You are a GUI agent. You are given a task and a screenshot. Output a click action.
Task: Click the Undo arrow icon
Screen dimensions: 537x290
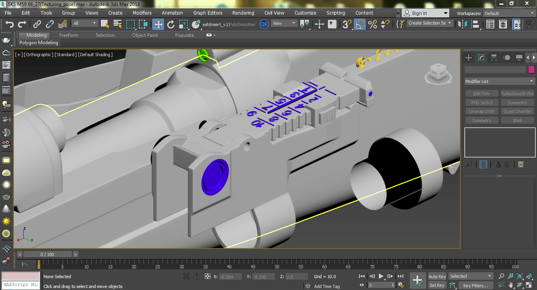10,24
